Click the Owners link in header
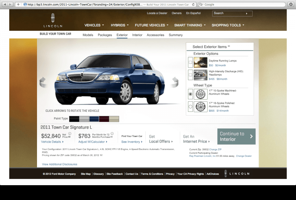The image size is (296, 200). [x=176, y=13]
